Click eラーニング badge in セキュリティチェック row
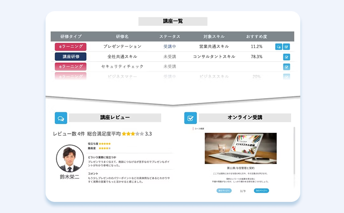Screen dimensions: 344x213 point(71,66)
